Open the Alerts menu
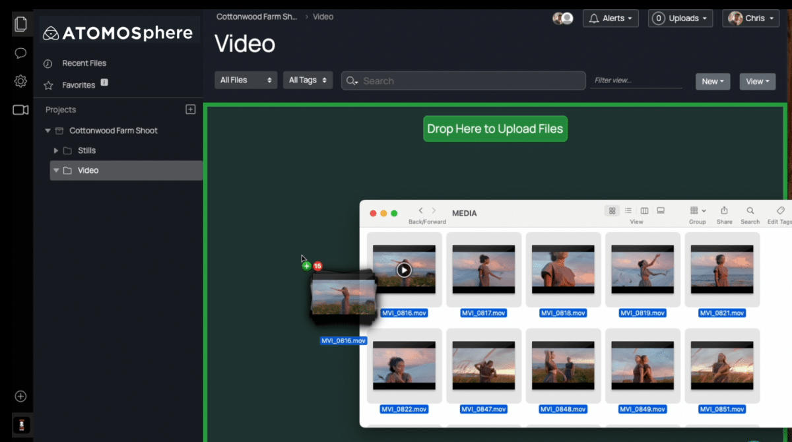This screenshot has width=792, height=442. 610,18
